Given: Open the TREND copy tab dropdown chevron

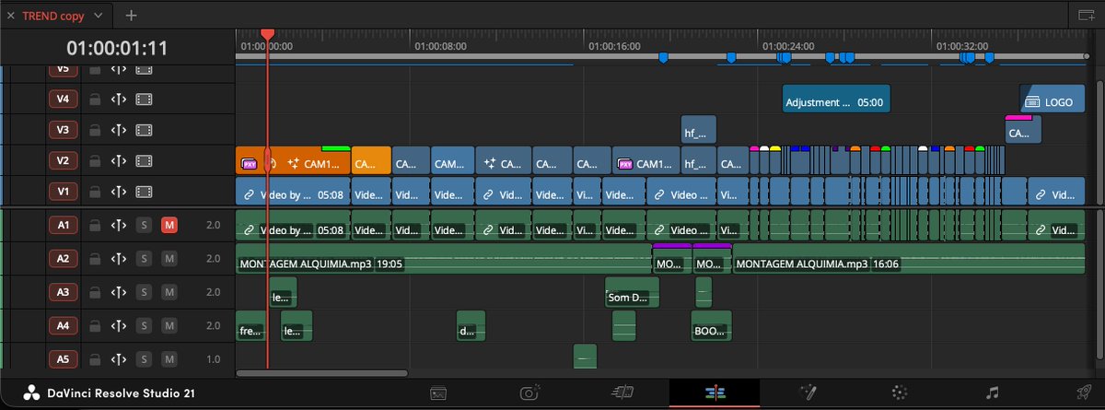Looking at the screenshot, I should coord(99,16).
